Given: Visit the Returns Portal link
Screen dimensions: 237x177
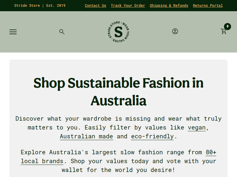Looking at the screenshot, I should (208, 6).
